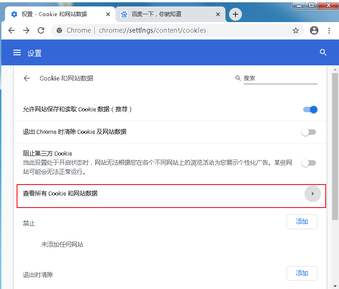This screenshot has width=339, height=289.
Task: Go back using Cookie page back arrow
Action: tap(27, 78)
